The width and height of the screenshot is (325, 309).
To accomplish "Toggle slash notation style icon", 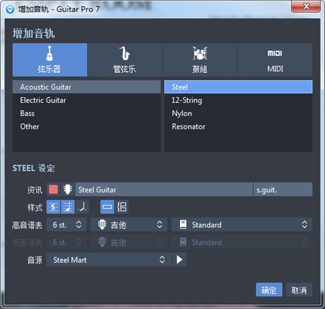I will coord(82,207).
